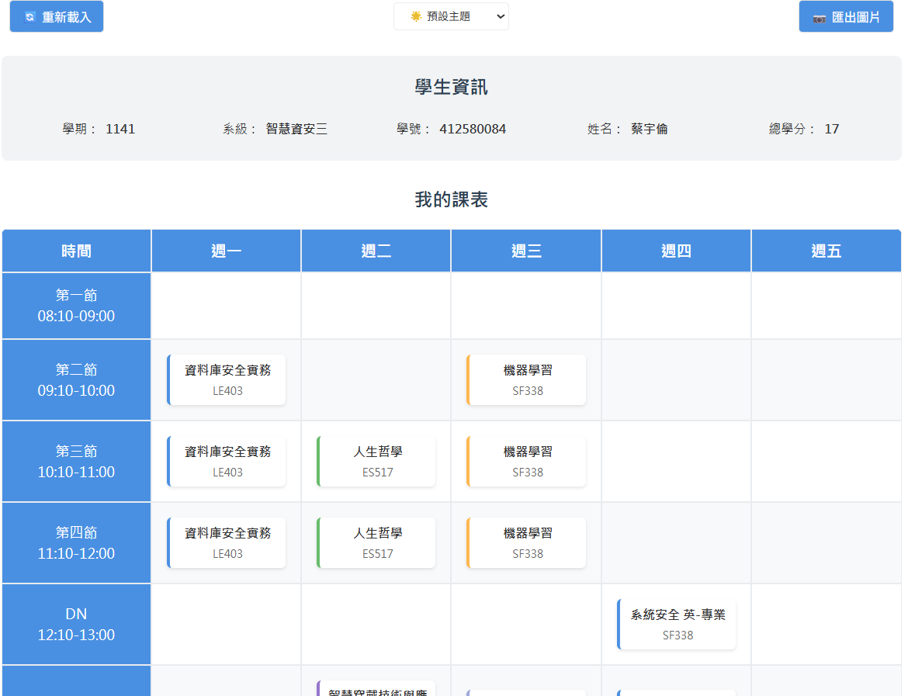Click 人生哲學 card in 第三節 row
Viewport: 908px width, 696px height.
click(377, 462)
